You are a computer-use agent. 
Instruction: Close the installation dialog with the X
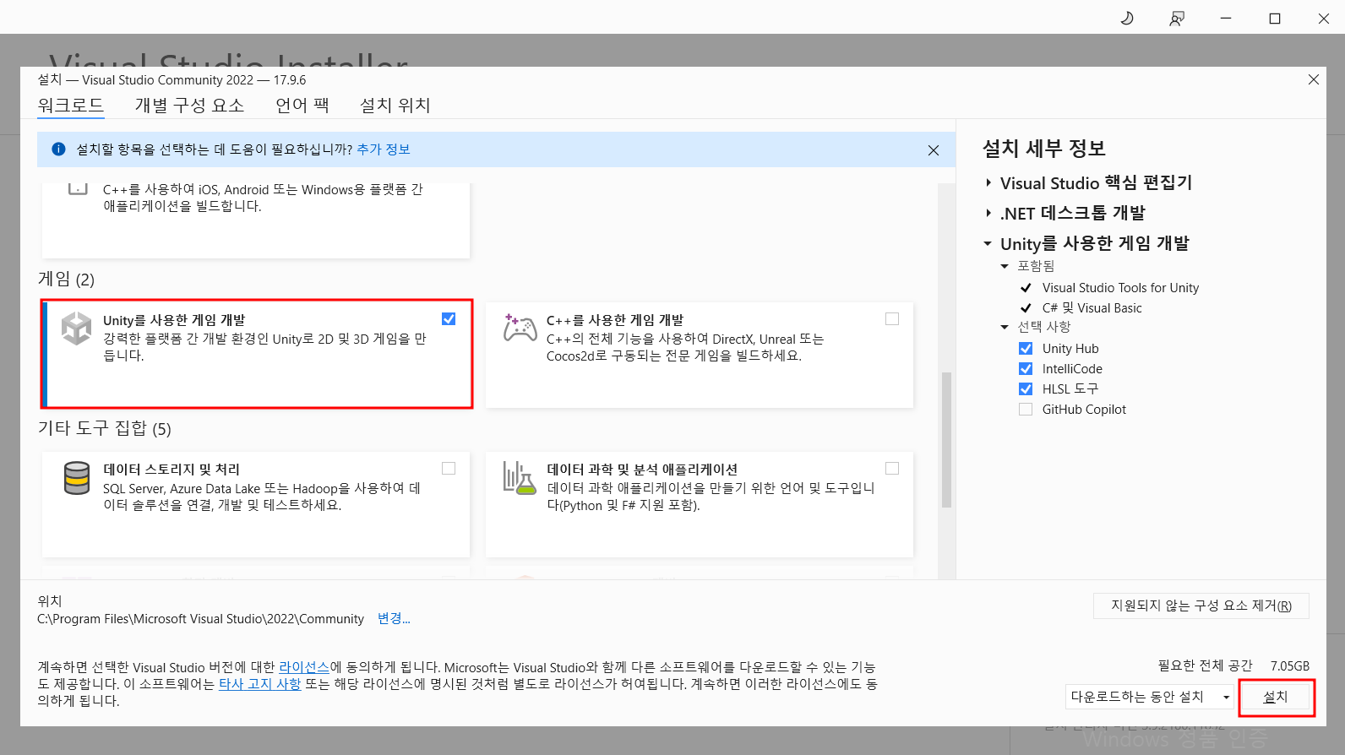tap(1314, 79)
